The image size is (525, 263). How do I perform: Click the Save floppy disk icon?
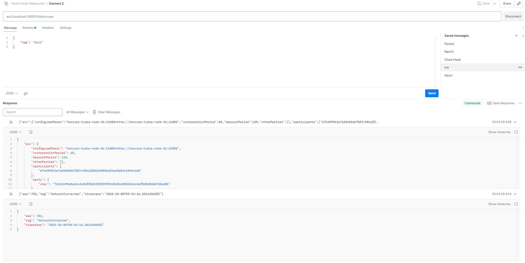click(479, 3)
